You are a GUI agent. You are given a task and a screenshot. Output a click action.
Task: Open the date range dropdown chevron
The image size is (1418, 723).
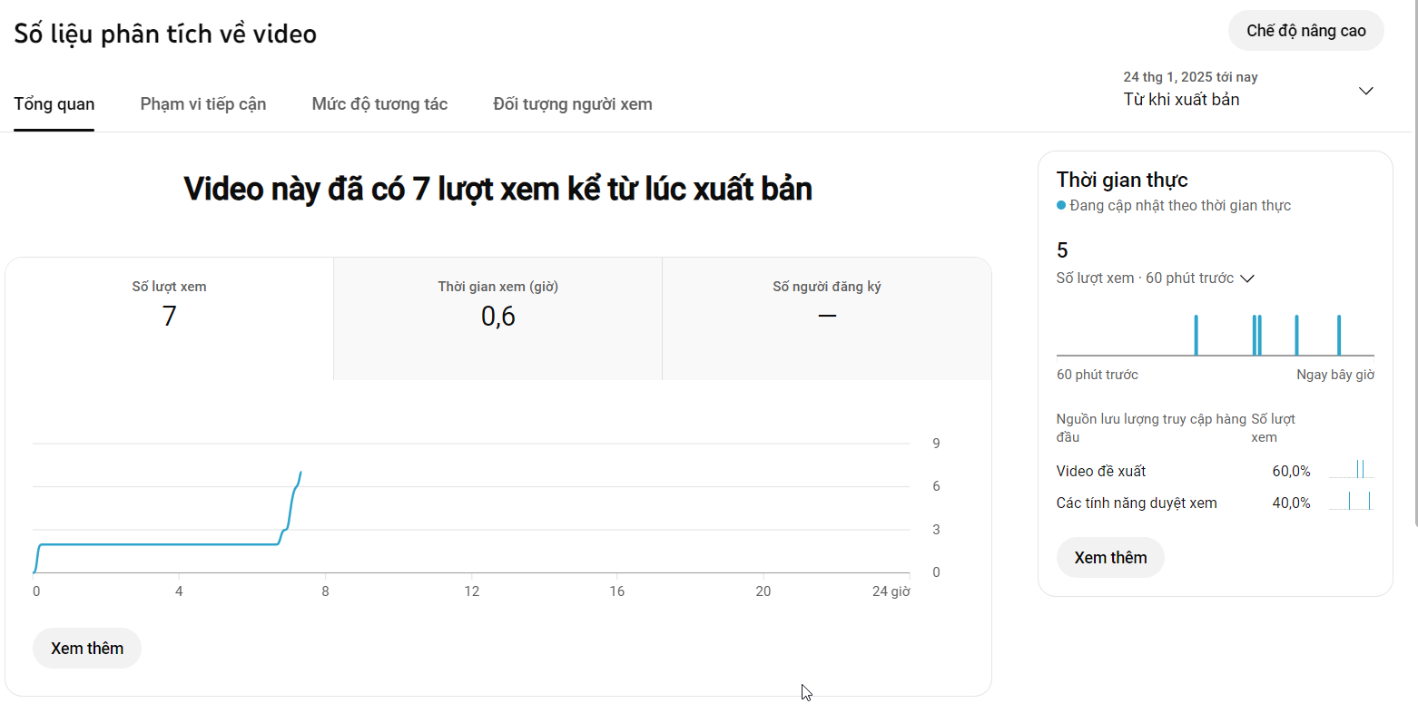(x=1365, y=91)
